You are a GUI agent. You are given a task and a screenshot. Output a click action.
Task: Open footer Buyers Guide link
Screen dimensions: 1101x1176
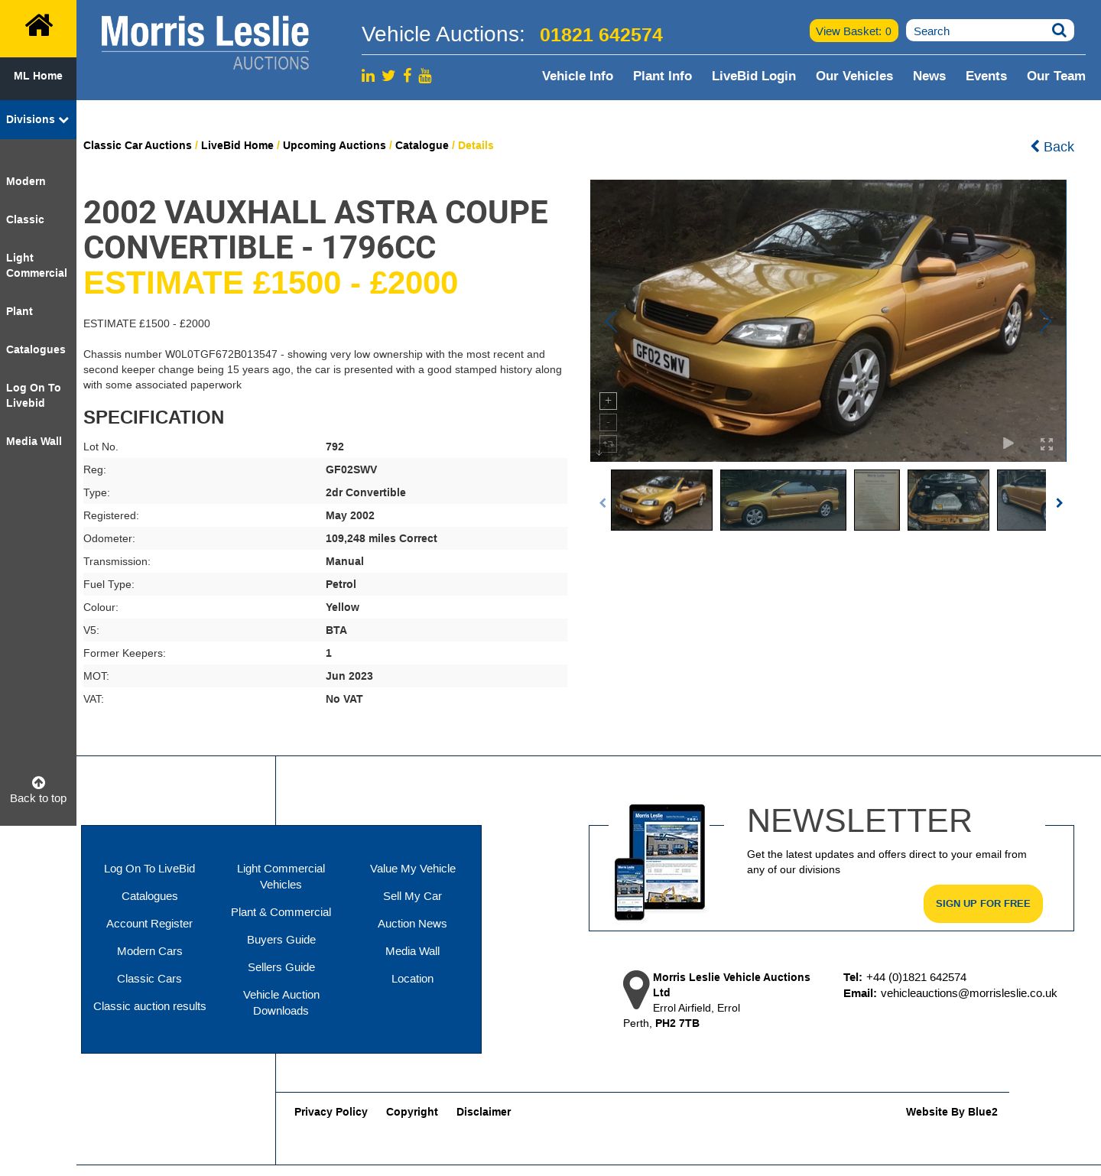[281, 940]
